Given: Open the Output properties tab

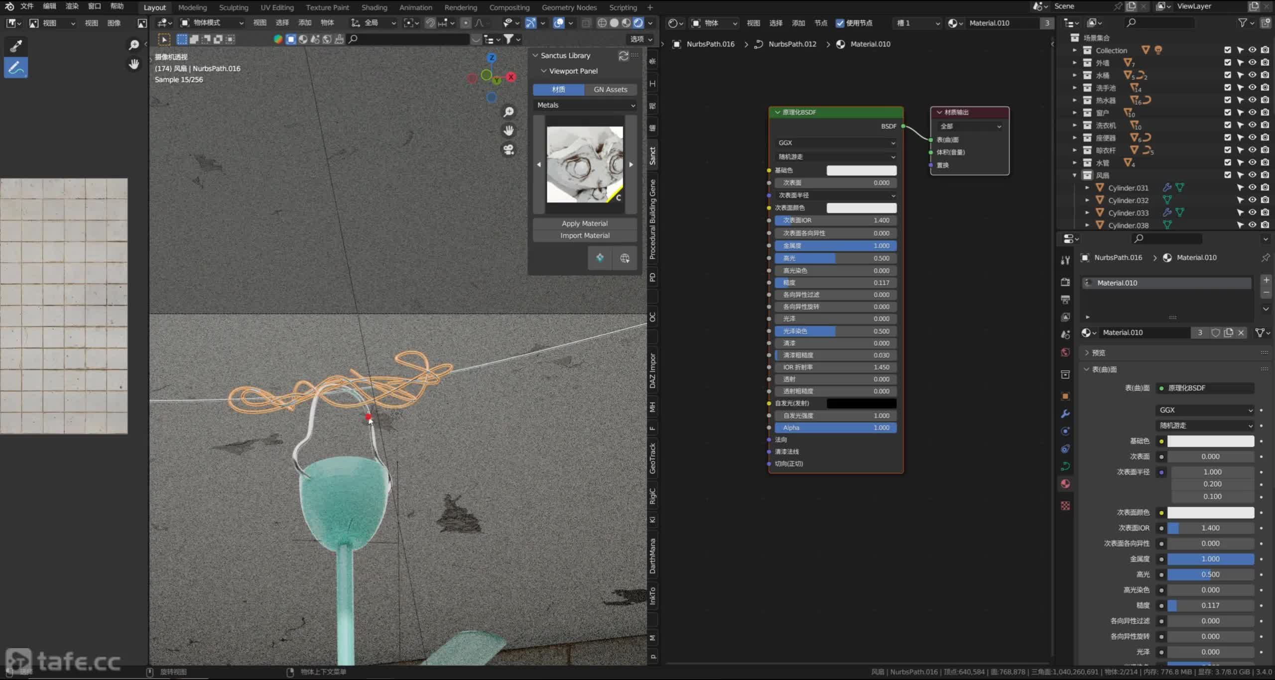Looking at the screenshot, I should point(1065,300).
